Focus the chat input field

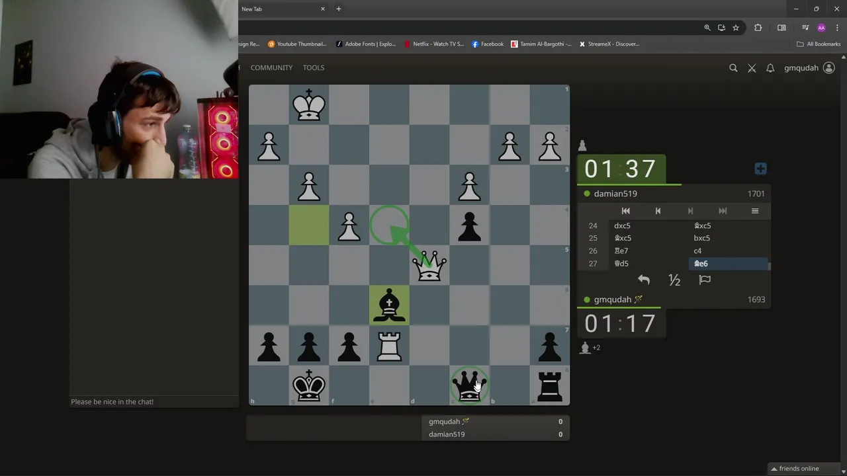tap(154, 402)
